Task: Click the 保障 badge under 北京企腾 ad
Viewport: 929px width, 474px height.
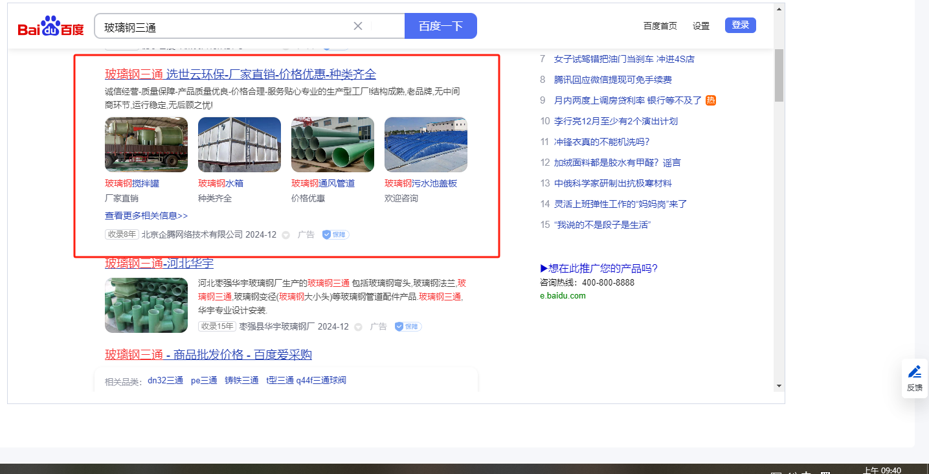Action: 335,234
